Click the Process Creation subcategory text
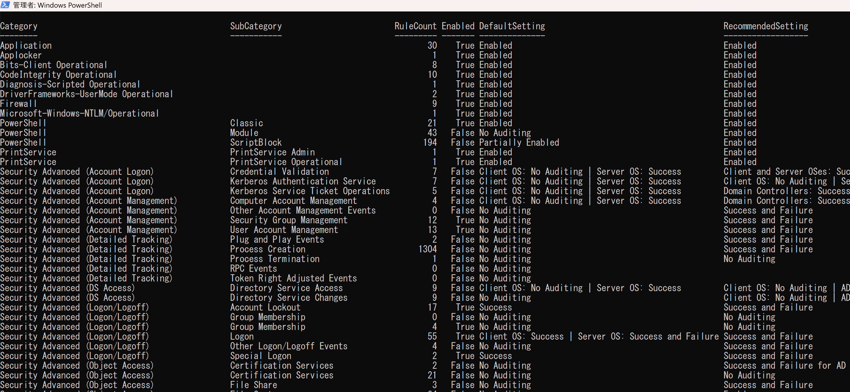Viewport: 850px width, 392px height. click(x=268, y=249)
